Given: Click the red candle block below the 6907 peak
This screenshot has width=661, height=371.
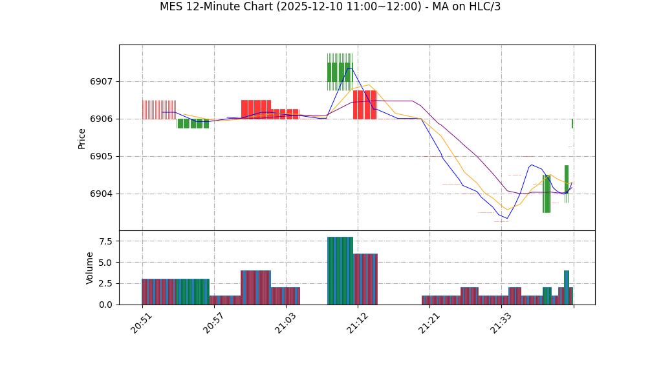Looking at the screenshot, I should (364, 105).
